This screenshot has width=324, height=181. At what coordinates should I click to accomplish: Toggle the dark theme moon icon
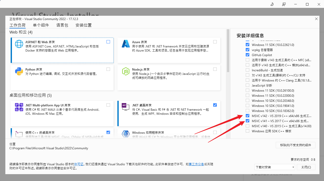[272, 4]
